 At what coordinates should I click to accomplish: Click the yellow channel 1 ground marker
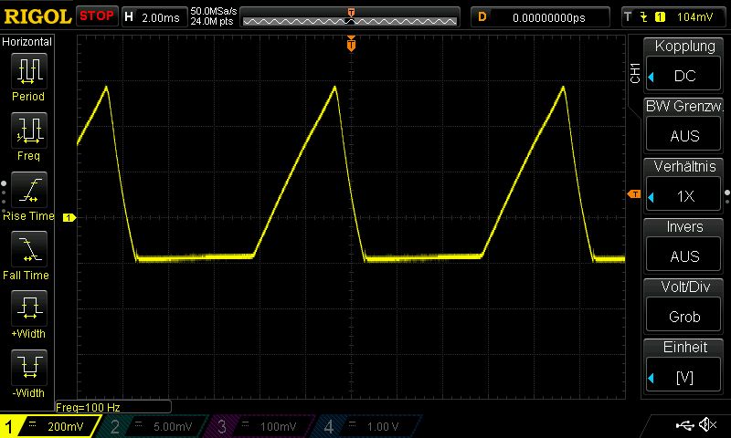click(69, 217)
